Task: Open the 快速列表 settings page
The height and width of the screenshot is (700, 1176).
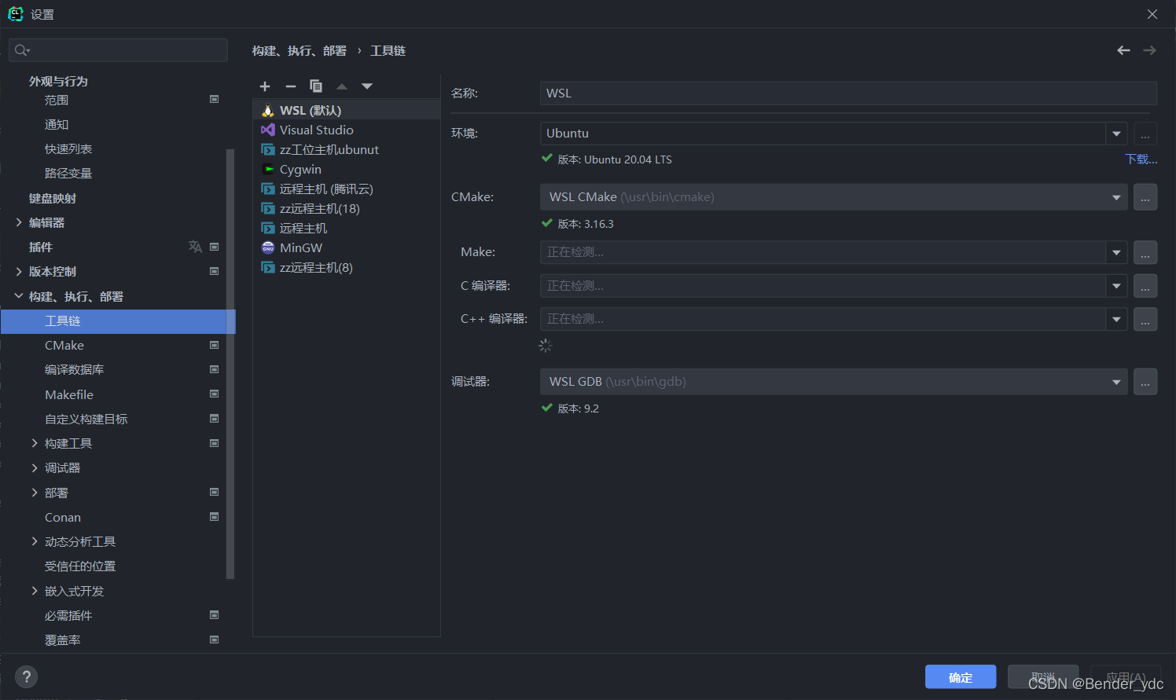Action: (x=68, y=148)
